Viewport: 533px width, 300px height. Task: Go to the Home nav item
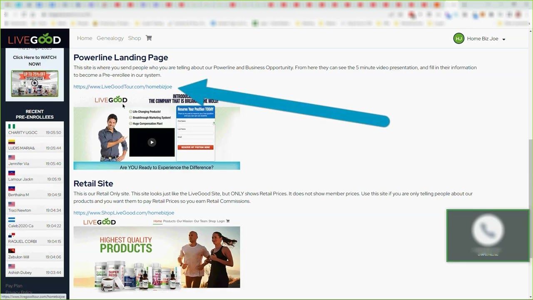click(x=85, y=38)
